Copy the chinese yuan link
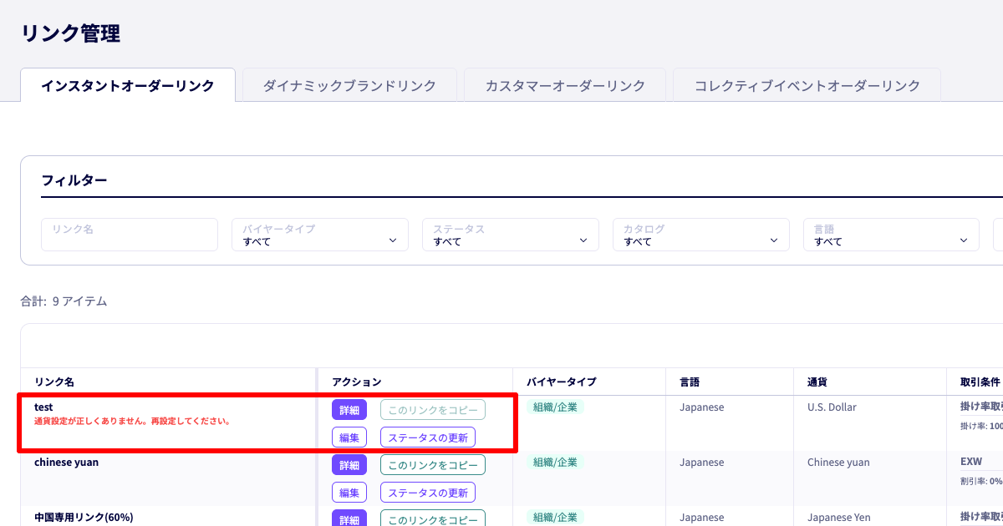The image size is (1003, 526). (433, 465)
